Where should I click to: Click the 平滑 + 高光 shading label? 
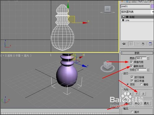click(x=22, y=56)
